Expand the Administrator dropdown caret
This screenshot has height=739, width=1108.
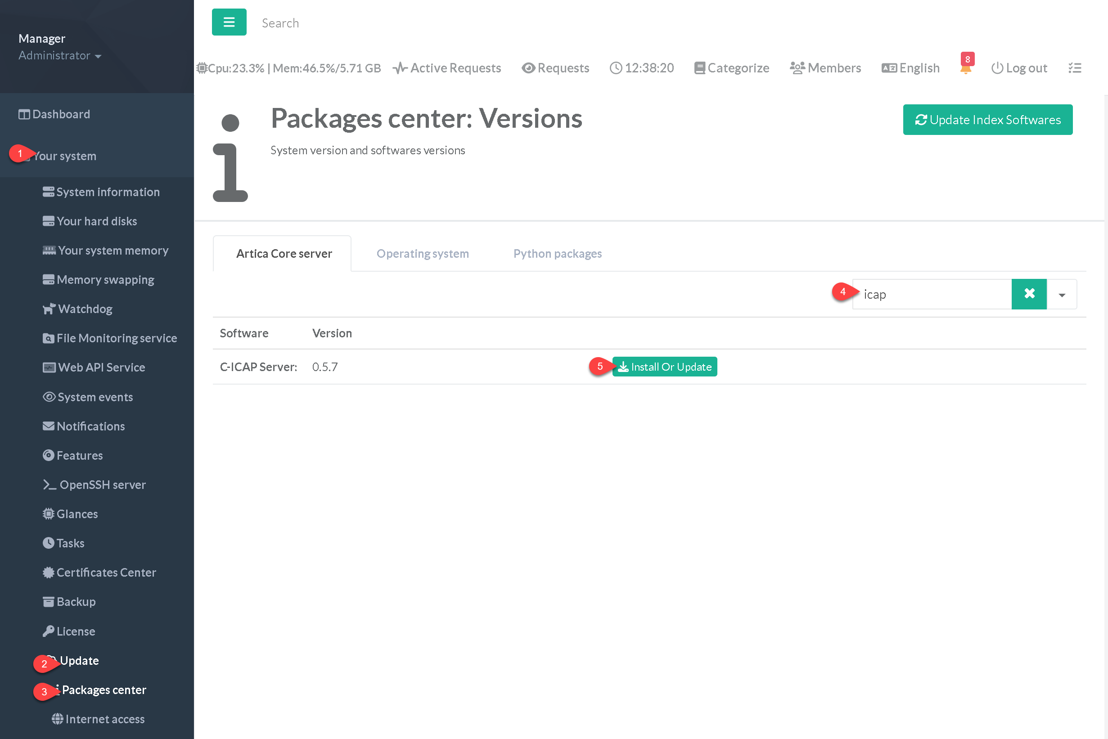tap(98, 56)
